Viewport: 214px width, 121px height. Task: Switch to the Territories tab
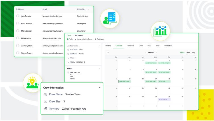(130, 46)
